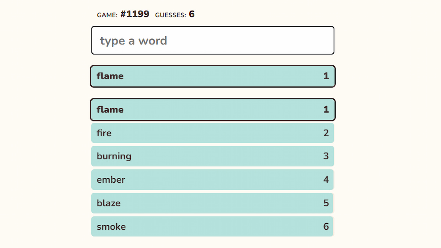
Task: Select the flame row directly above fire
Action: [x=212, y=109]
